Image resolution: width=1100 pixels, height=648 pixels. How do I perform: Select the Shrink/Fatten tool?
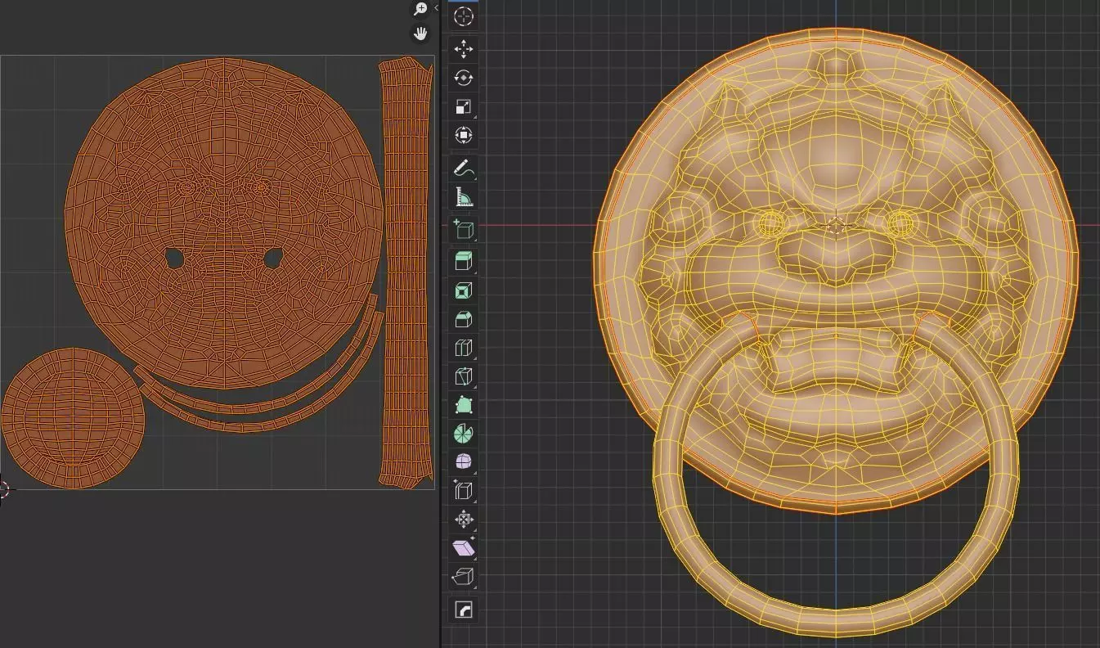pos(464,520)
